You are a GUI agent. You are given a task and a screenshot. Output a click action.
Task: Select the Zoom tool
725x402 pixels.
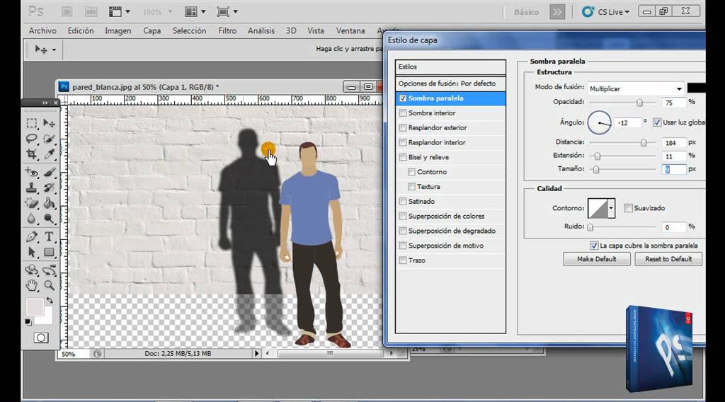tap(49, 285)
